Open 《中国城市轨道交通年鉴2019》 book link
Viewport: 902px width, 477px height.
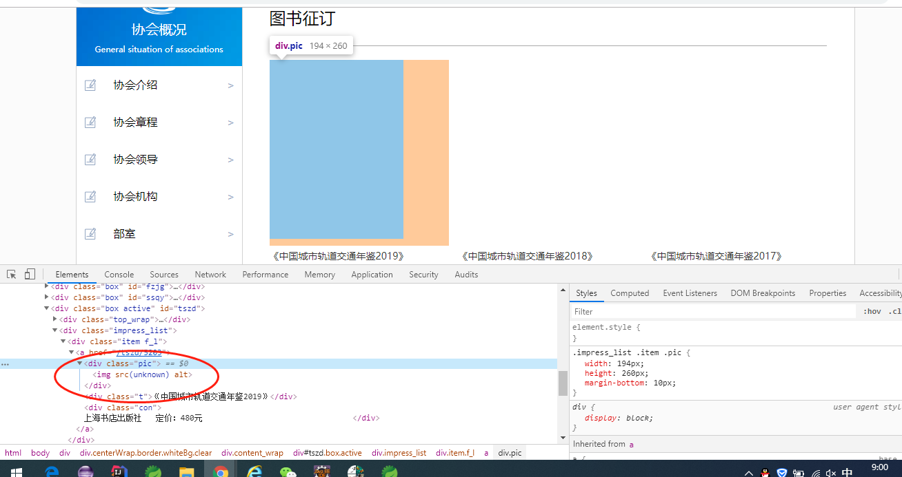pyautogui.click(x=338, y=256)
